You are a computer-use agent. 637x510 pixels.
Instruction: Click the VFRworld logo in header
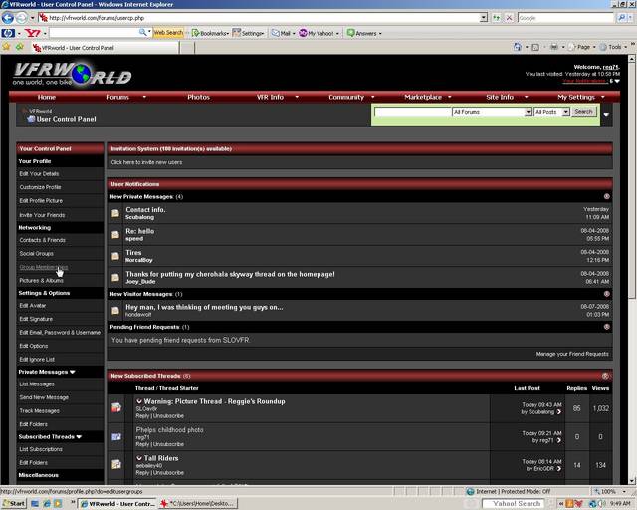coord(72,74)
